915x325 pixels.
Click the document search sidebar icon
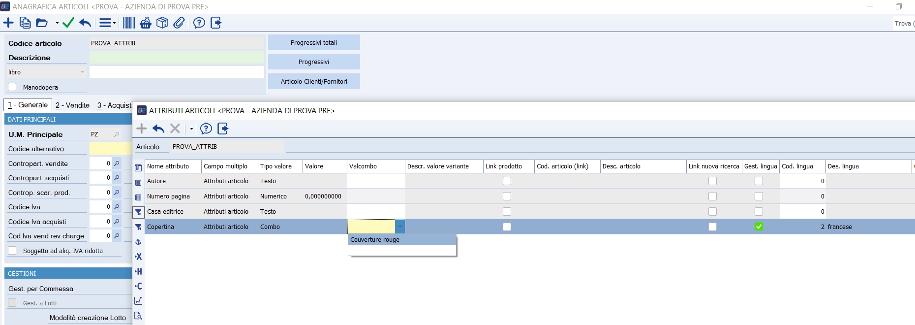coord(138,316)
